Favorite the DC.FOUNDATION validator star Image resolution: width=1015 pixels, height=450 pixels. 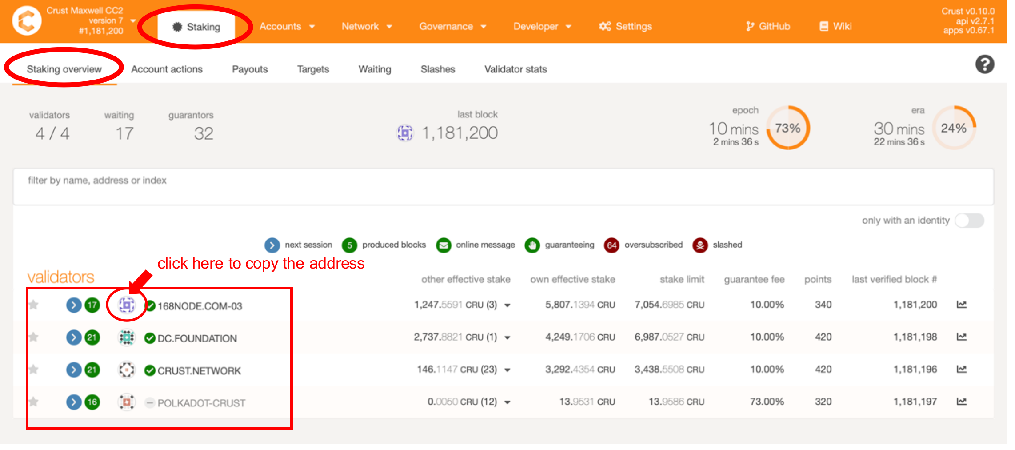coord(34,337)
